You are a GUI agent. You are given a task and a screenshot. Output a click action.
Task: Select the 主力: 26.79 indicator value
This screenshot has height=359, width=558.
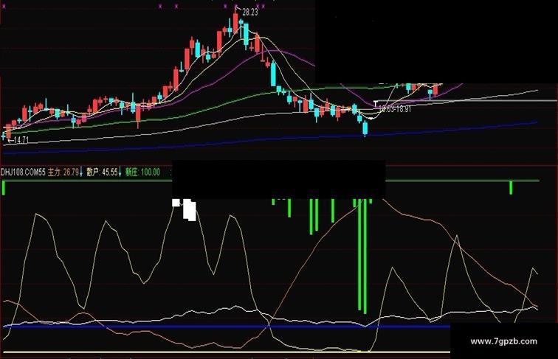pyautogui.click(x=63, y=172)
